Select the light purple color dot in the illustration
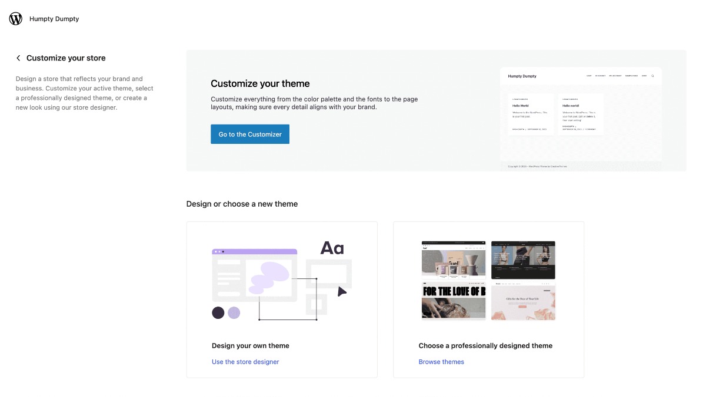706x397 pixels. point(234,312)
